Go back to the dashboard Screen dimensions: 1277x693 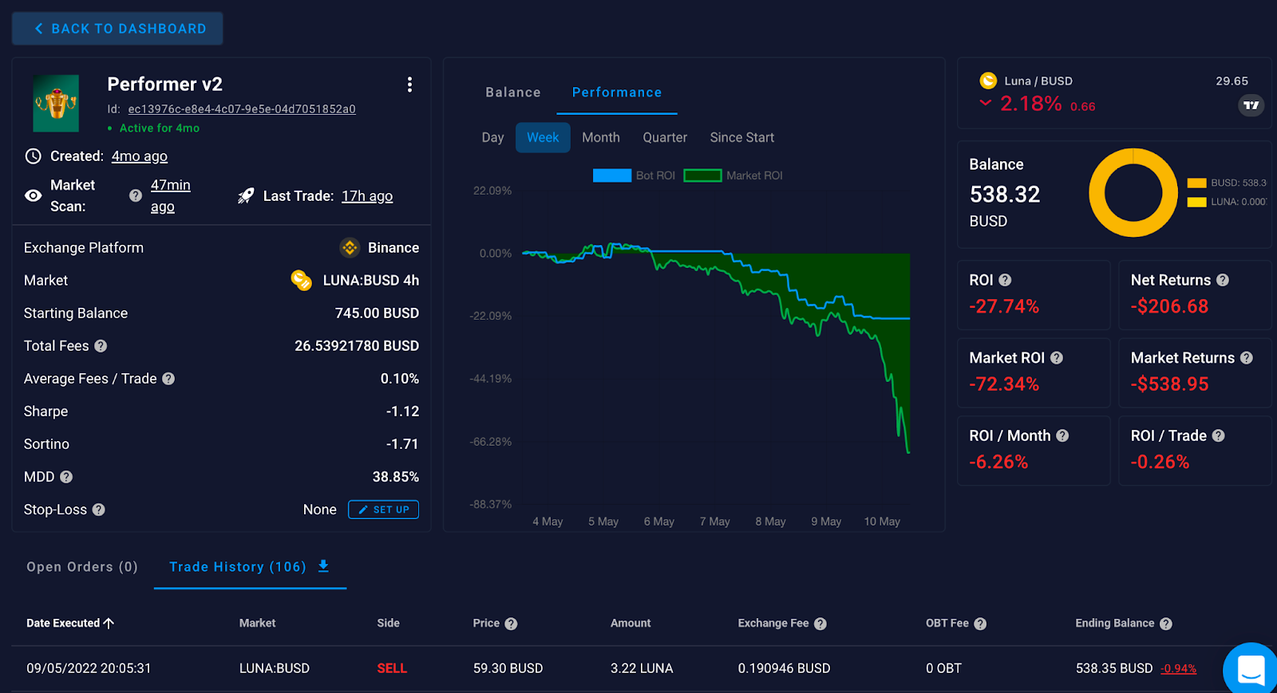(x=117, y=29)
